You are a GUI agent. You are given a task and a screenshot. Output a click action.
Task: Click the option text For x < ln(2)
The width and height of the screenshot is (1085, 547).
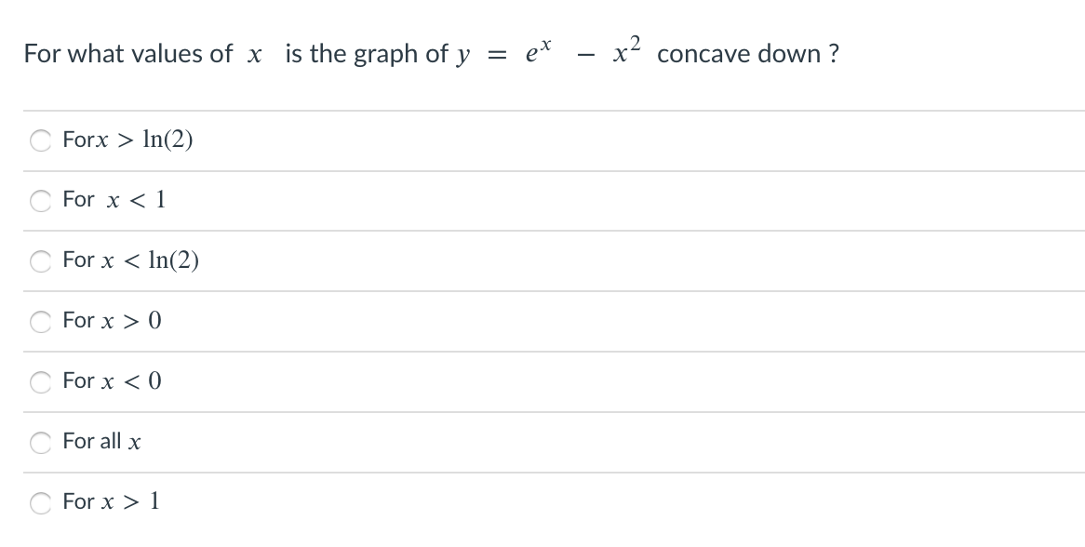tap(131, 261)
